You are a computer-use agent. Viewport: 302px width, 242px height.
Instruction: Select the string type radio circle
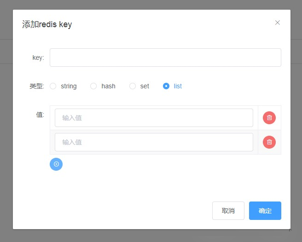(53, 86)
